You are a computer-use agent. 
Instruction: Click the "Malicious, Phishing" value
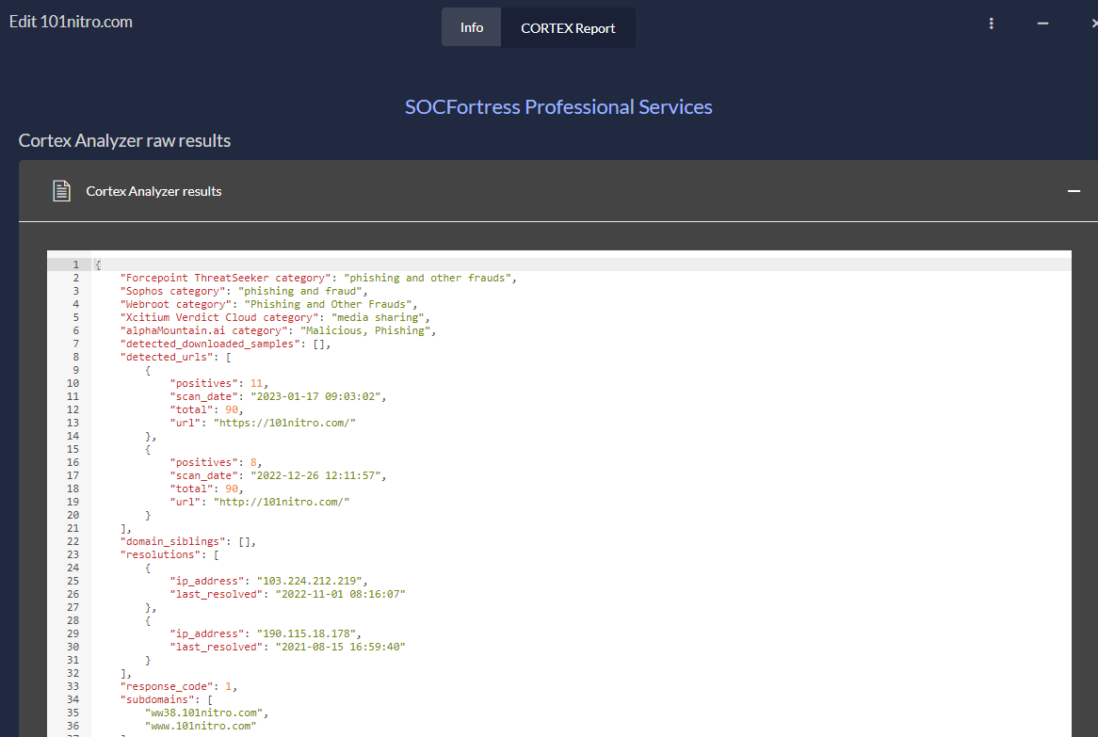(x=364, y=330)
